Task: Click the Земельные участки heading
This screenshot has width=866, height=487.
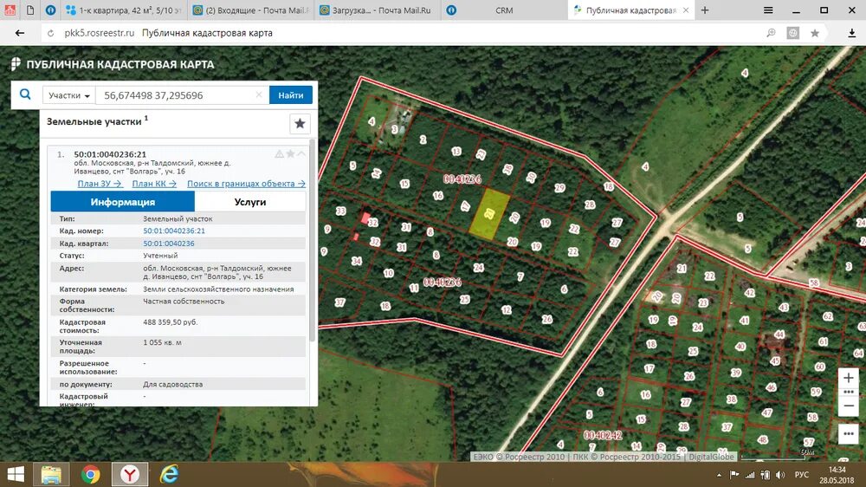Action: pyautogui.click(x=94, y=121)
